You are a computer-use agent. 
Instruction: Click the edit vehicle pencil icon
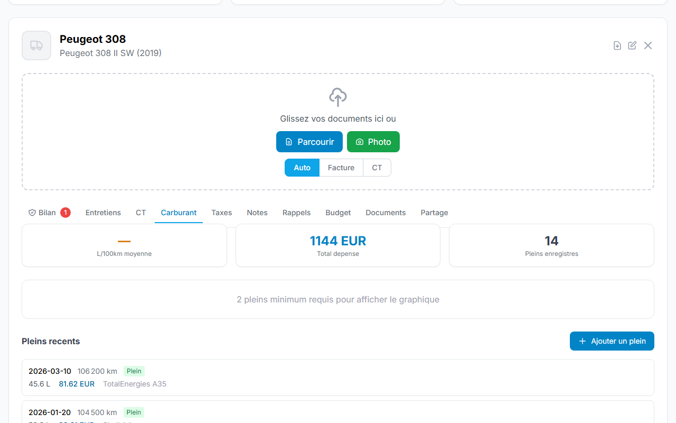632,45
